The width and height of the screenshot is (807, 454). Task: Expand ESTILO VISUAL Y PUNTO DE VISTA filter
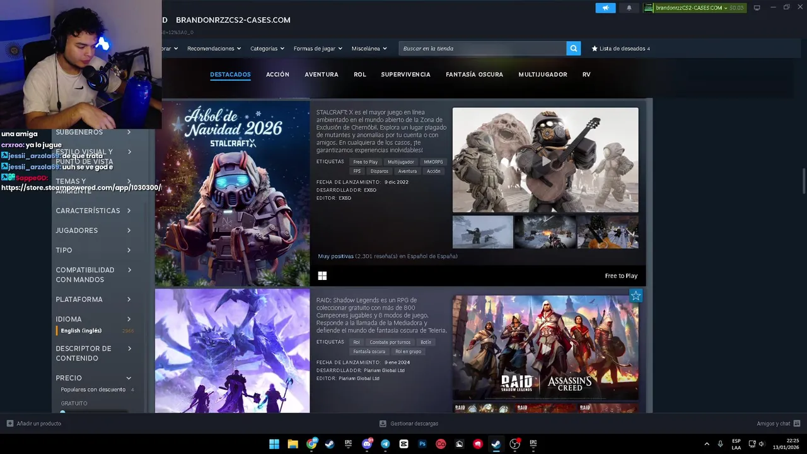(93, 156)
